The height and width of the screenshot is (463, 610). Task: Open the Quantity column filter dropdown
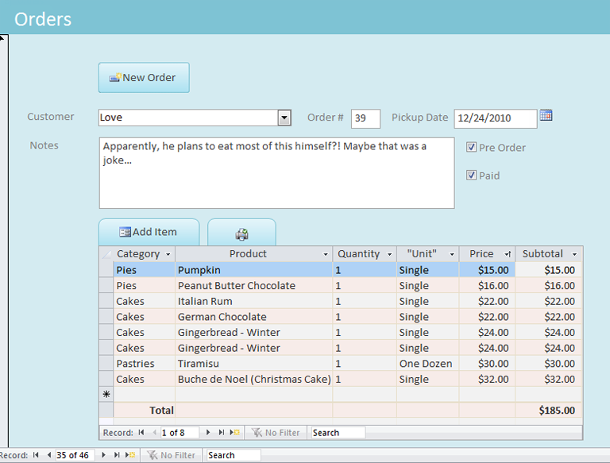coord(389,255)
